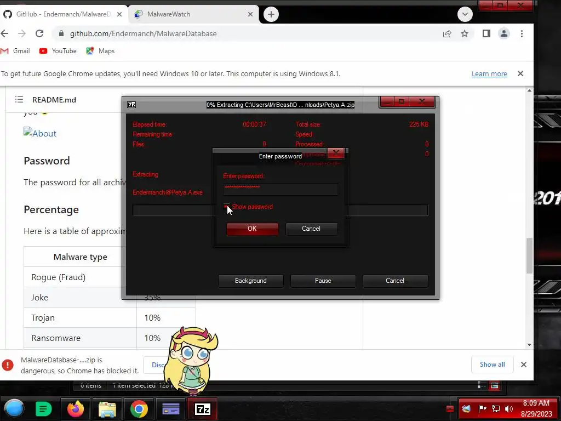Screen dimensions: 561x421
Task: Open the taskbar clock and date
Action: coord(536,409)
